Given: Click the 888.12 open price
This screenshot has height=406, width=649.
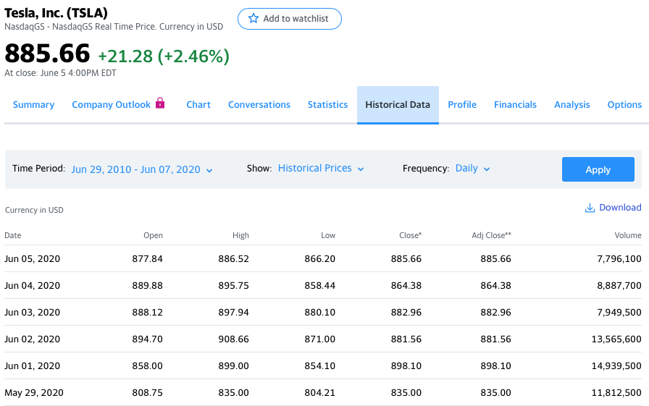Looking at the screenshot, I should tap(147, 313).
